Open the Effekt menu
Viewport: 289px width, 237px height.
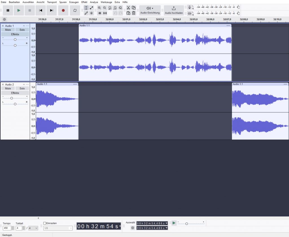pyautogui.click(x=84, y=2)
